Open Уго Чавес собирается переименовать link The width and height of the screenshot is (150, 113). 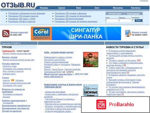click(x=124, y=64)
